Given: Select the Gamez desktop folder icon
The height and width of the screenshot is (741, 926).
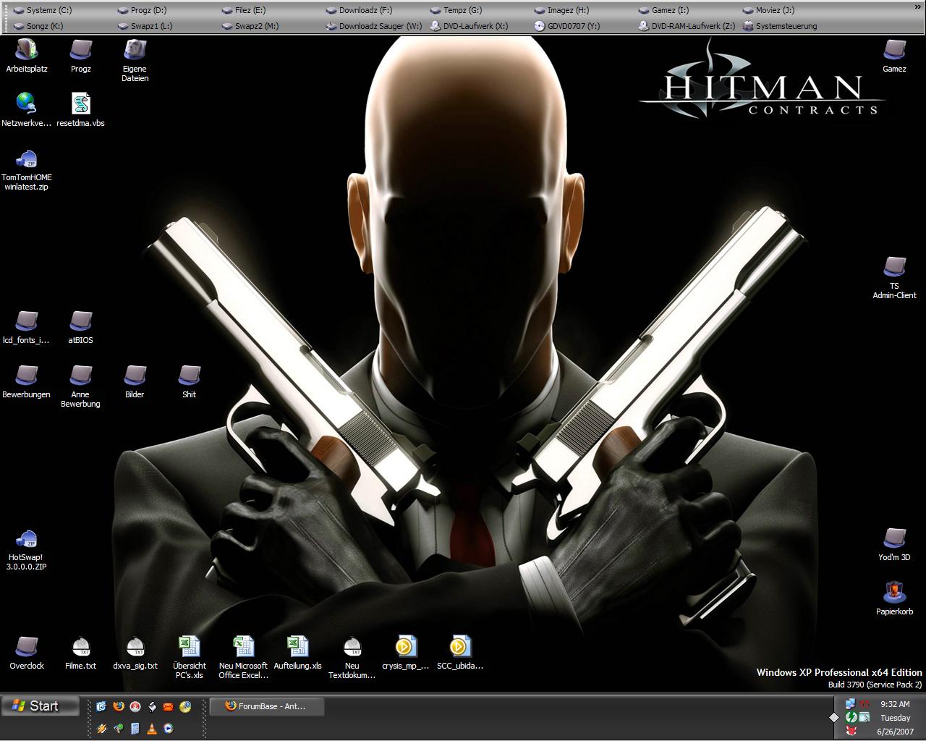Looking at the screenshot, I should [895, 56].
